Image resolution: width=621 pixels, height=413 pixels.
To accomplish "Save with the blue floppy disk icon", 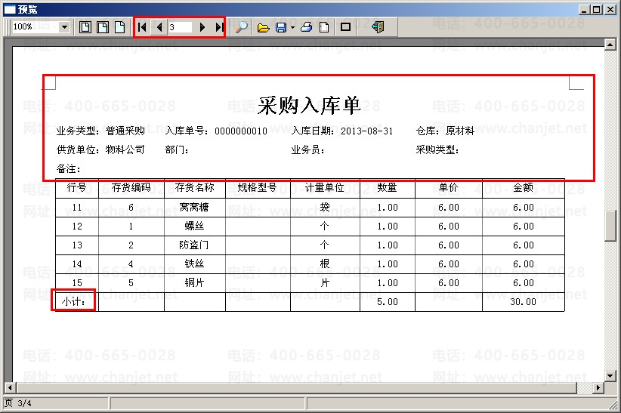I will (281, 27).
